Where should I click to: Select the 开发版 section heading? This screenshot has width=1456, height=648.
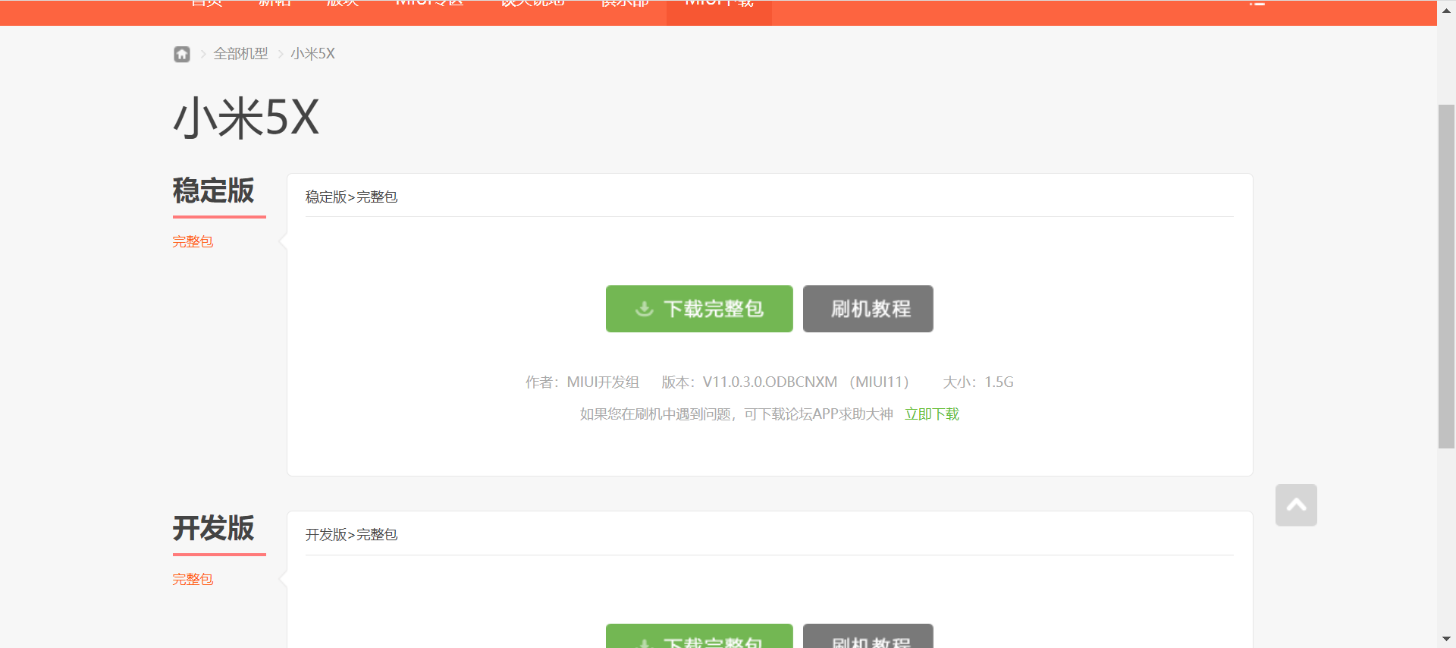[x=214, y=528]
